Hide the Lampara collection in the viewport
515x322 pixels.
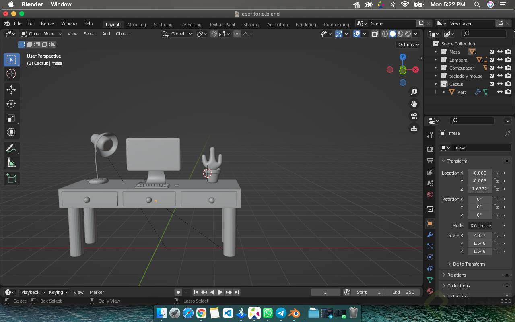tap(500, 60)
